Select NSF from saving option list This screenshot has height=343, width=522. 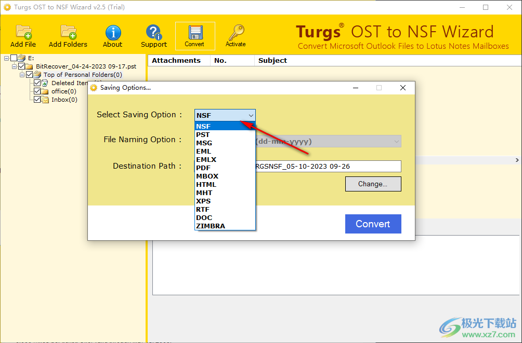tap(225, 126)
